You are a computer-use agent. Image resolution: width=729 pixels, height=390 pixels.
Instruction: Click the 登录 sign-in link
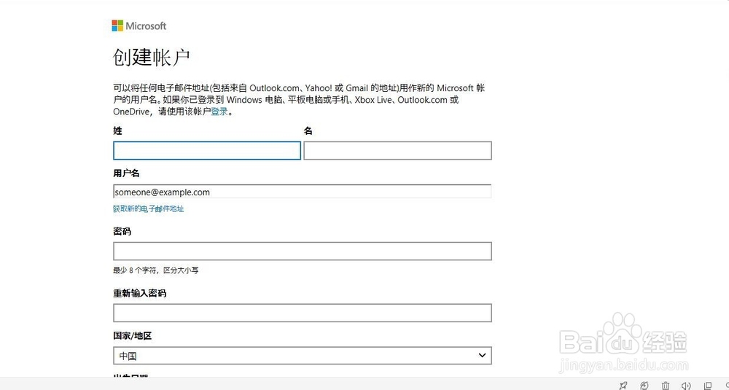(219, 112)
